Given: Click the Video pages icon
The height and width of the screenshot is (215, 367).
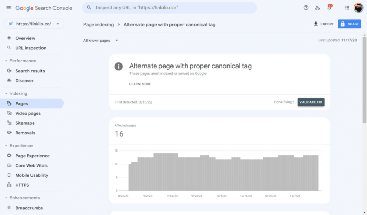Looking at the screenshot, I should [9, 113].
